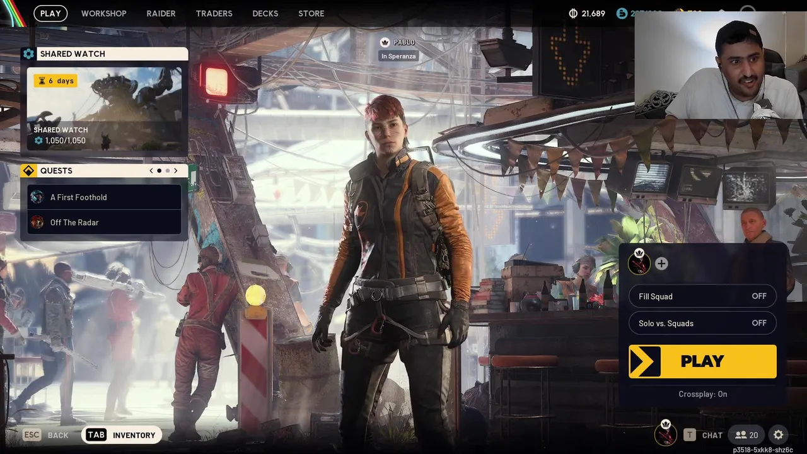Viewport: 807px width, 454px height.
Task: Click the crown icon beside PABLO
Action: pos(385,42)
